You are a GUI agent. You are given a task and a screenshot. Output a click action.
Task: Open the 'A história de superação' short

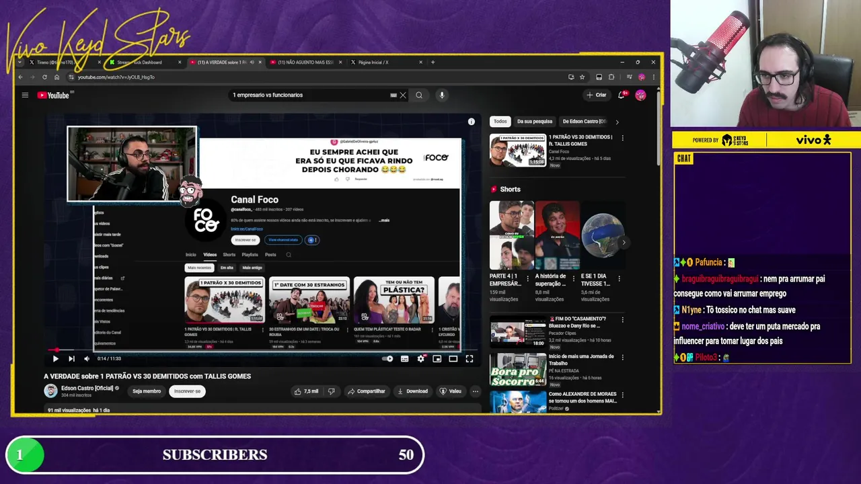pos(557,235)
